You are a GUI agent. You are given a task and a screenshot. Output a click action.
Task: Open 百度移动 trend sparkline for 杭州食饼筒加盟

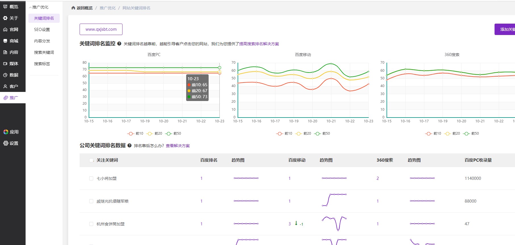click(334, 223)
